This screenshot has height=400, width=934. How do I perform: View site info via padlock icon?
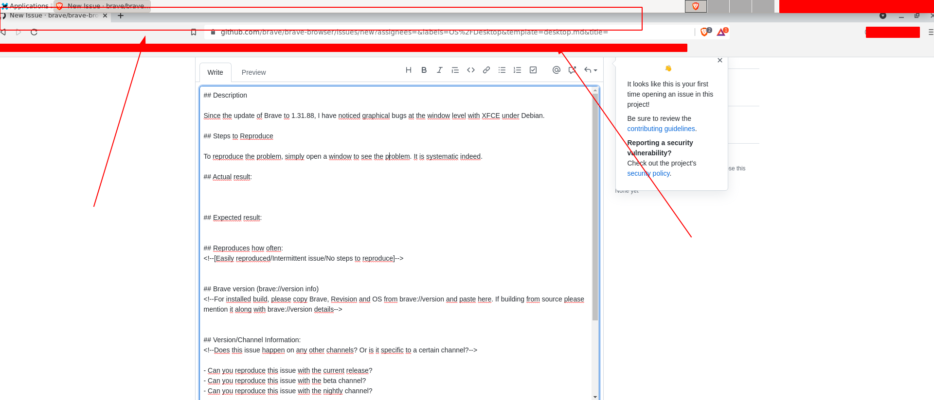(x=213, y=32)
